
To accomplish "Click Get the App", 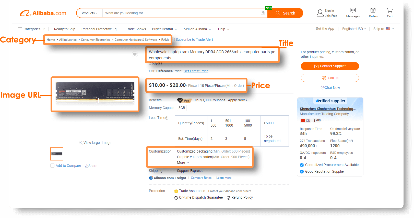I will point(325,29).
